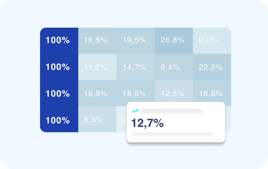Click the 0,0% cell

209,40
